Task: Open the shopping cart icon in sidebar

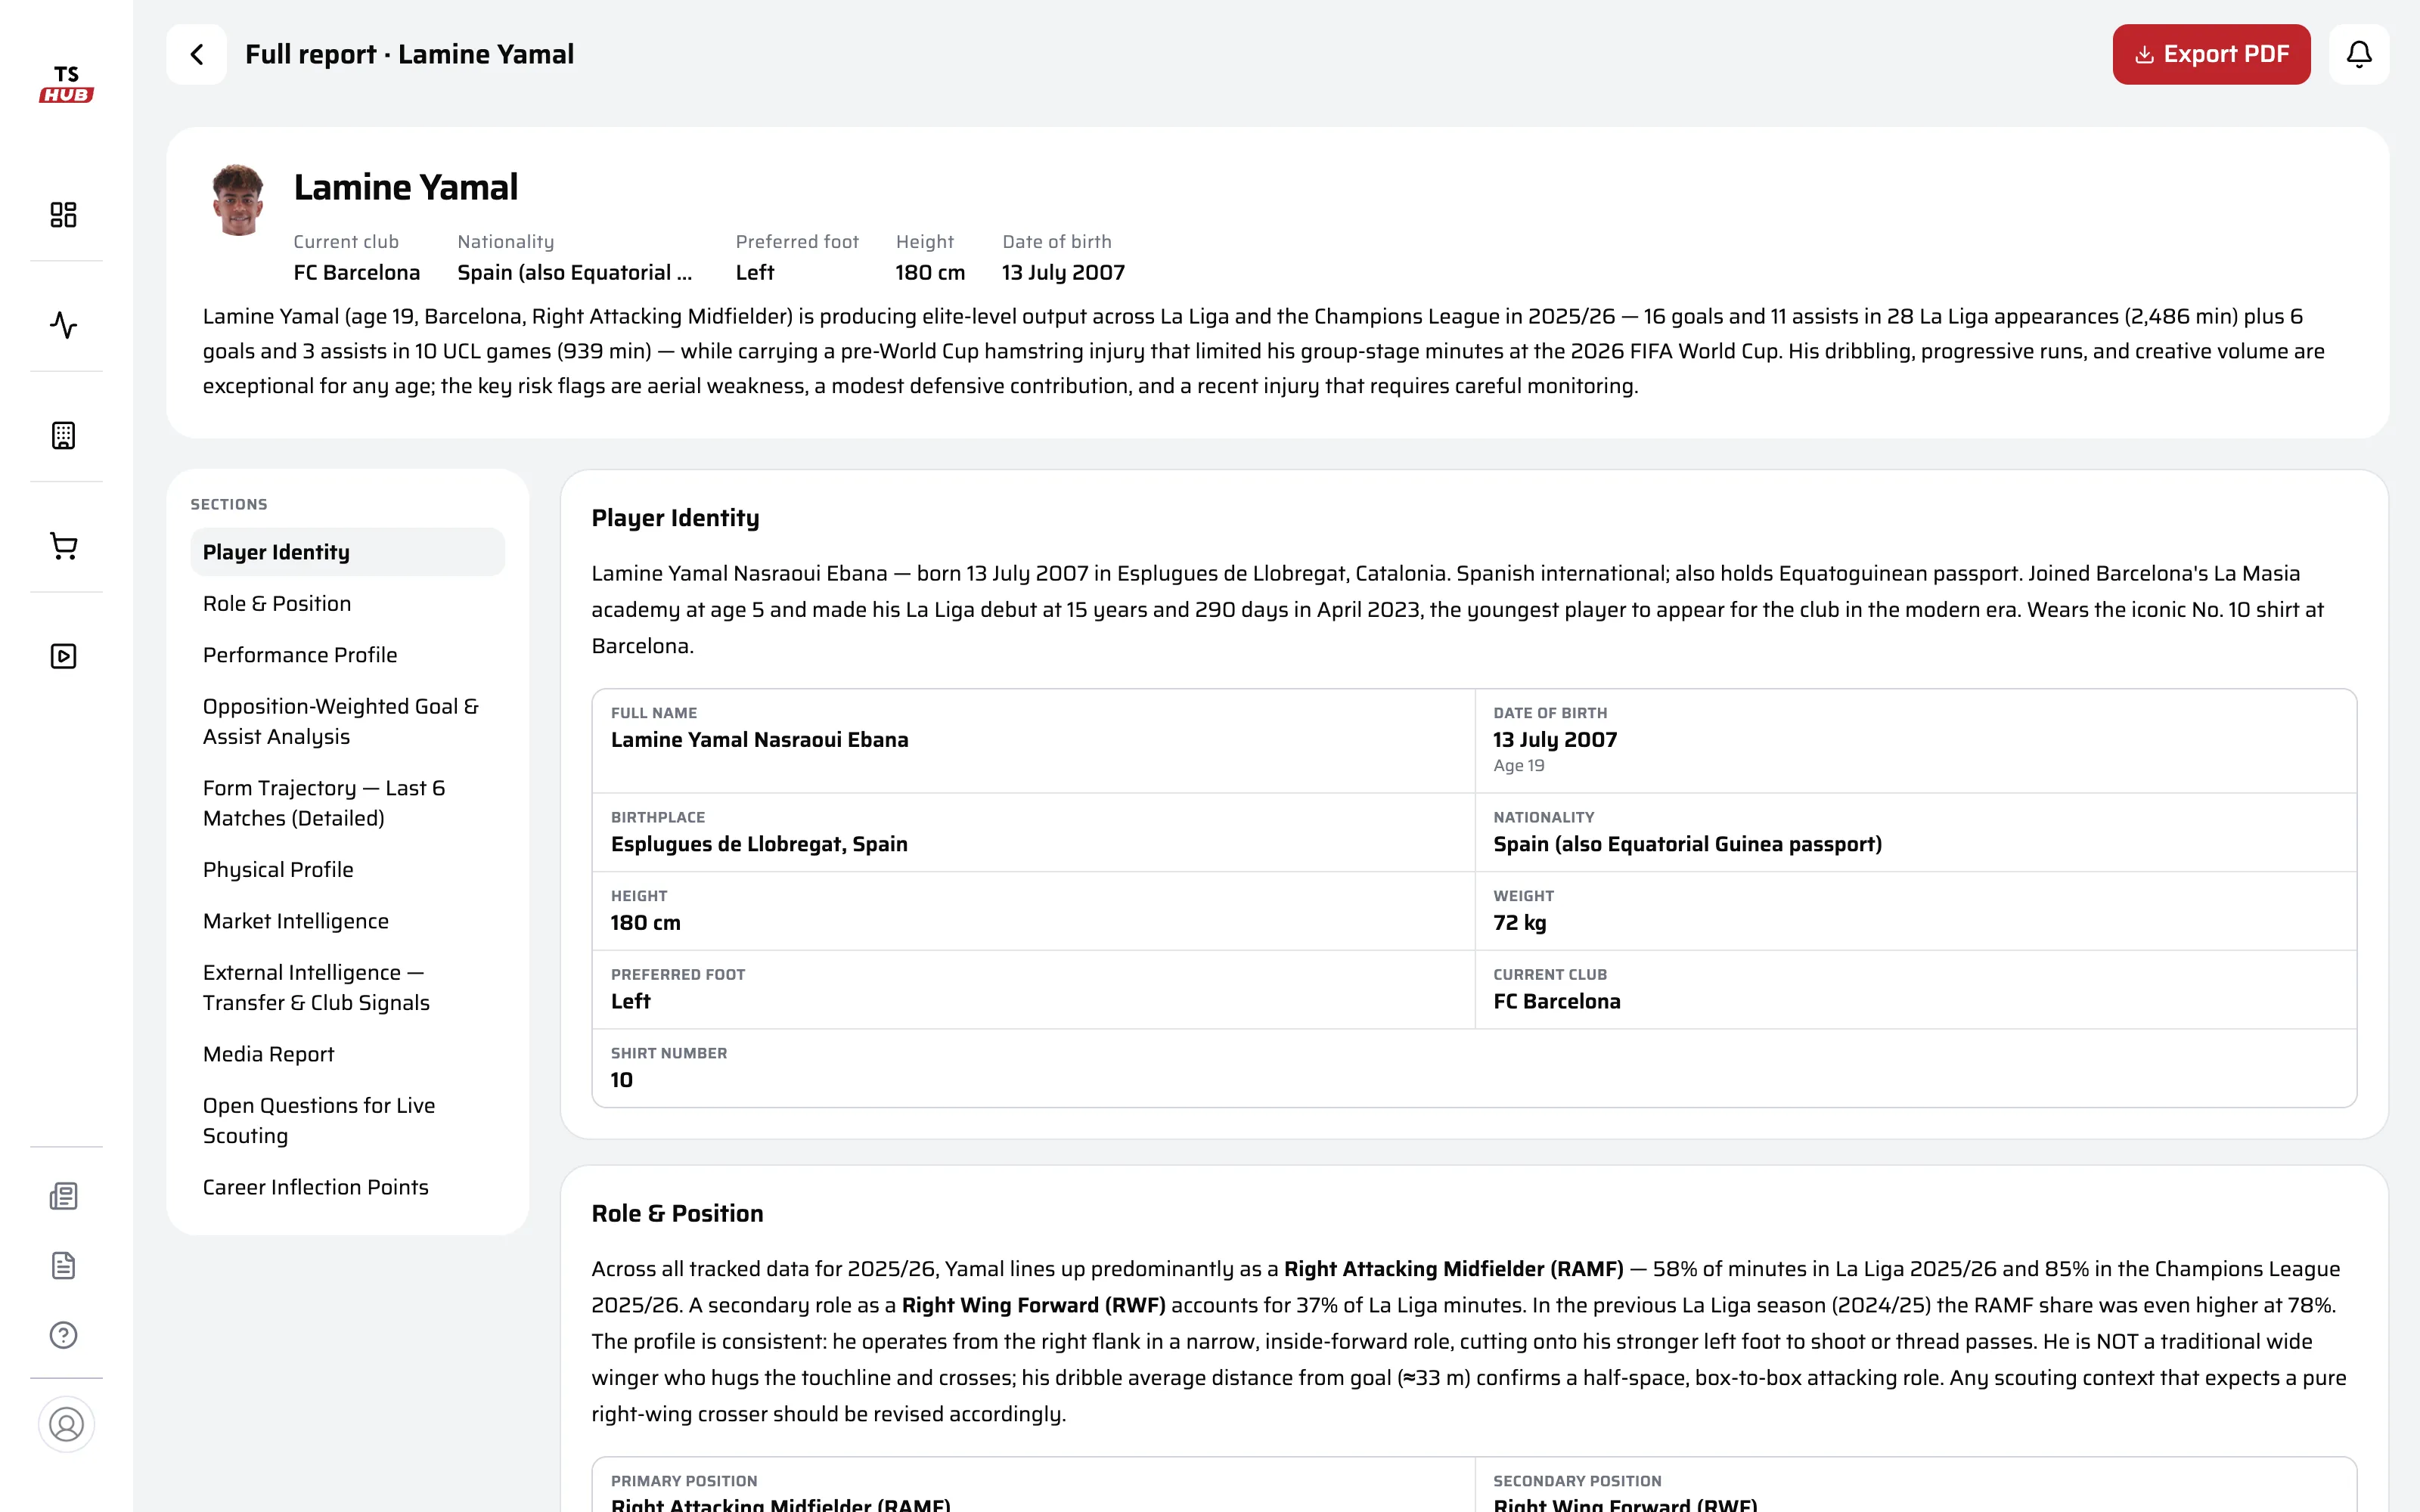Action: 64,546
